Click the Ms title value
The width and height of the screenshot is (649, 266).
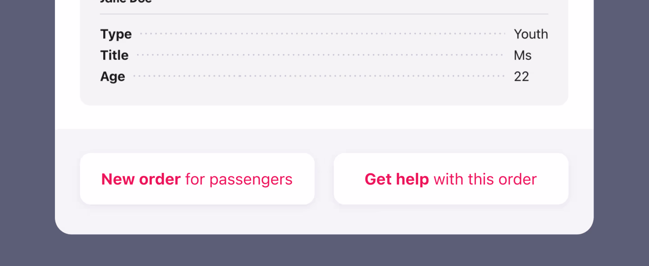coord(522,55)
